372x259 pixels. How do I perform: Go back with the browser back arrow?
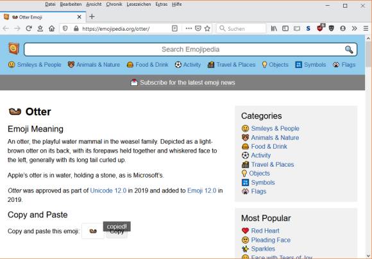tap(6, 28)
